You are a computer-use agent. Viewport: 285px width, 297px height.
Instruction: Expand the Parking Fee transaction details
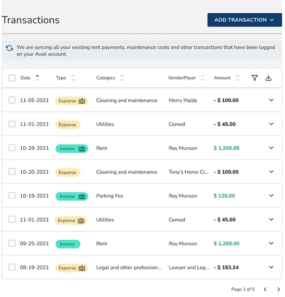pyautogui.click(x=271, y=196)
